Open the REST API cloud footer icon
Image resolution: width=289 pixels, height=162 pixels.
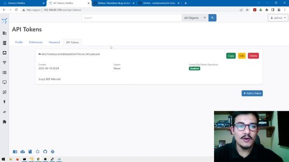[x=23, y=152]
